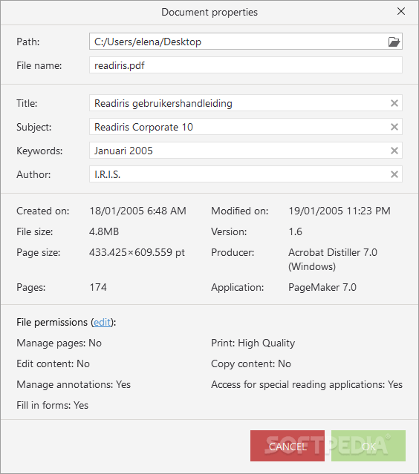Click the Document properties title text
419x474 pixels.
point(209,12)
